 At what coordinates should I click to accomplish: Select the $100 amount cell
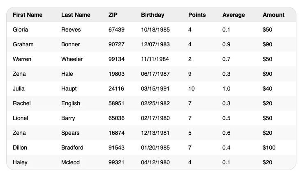[269, 147]
